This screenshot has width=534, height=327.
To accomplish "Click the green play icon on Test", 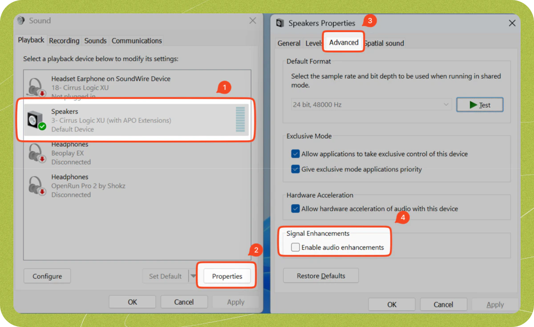I will (473, 105).
